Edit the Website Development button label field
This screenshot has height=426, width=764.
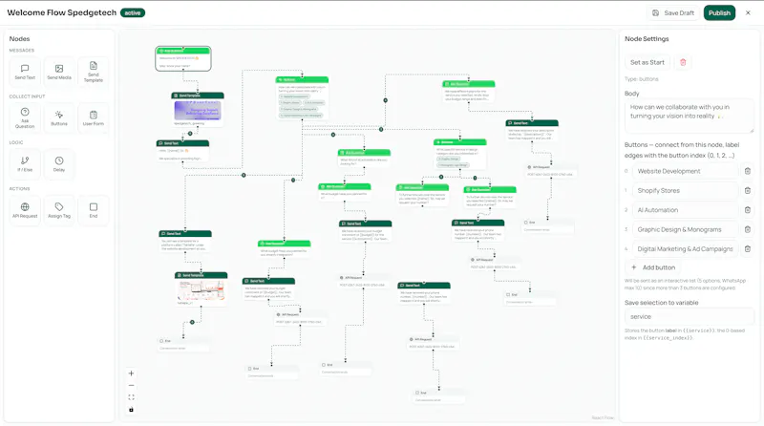(686, 171)
